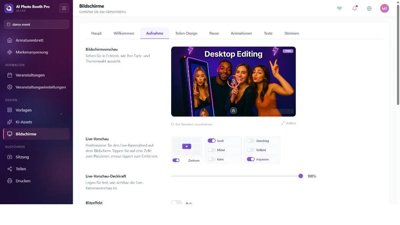
Task: Turn on the Vollbild toggle
Action: coord(250,150)
